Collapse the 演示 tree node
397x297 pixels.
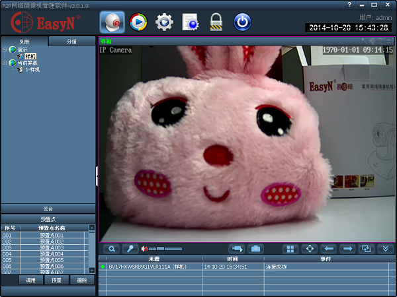[x=5, y=49]
